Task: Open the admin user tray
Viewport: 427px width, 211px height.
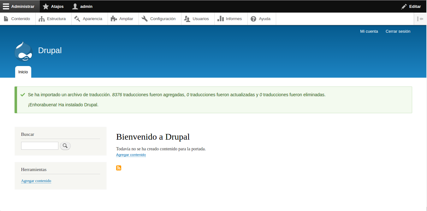Action: [x=83, y=6]
